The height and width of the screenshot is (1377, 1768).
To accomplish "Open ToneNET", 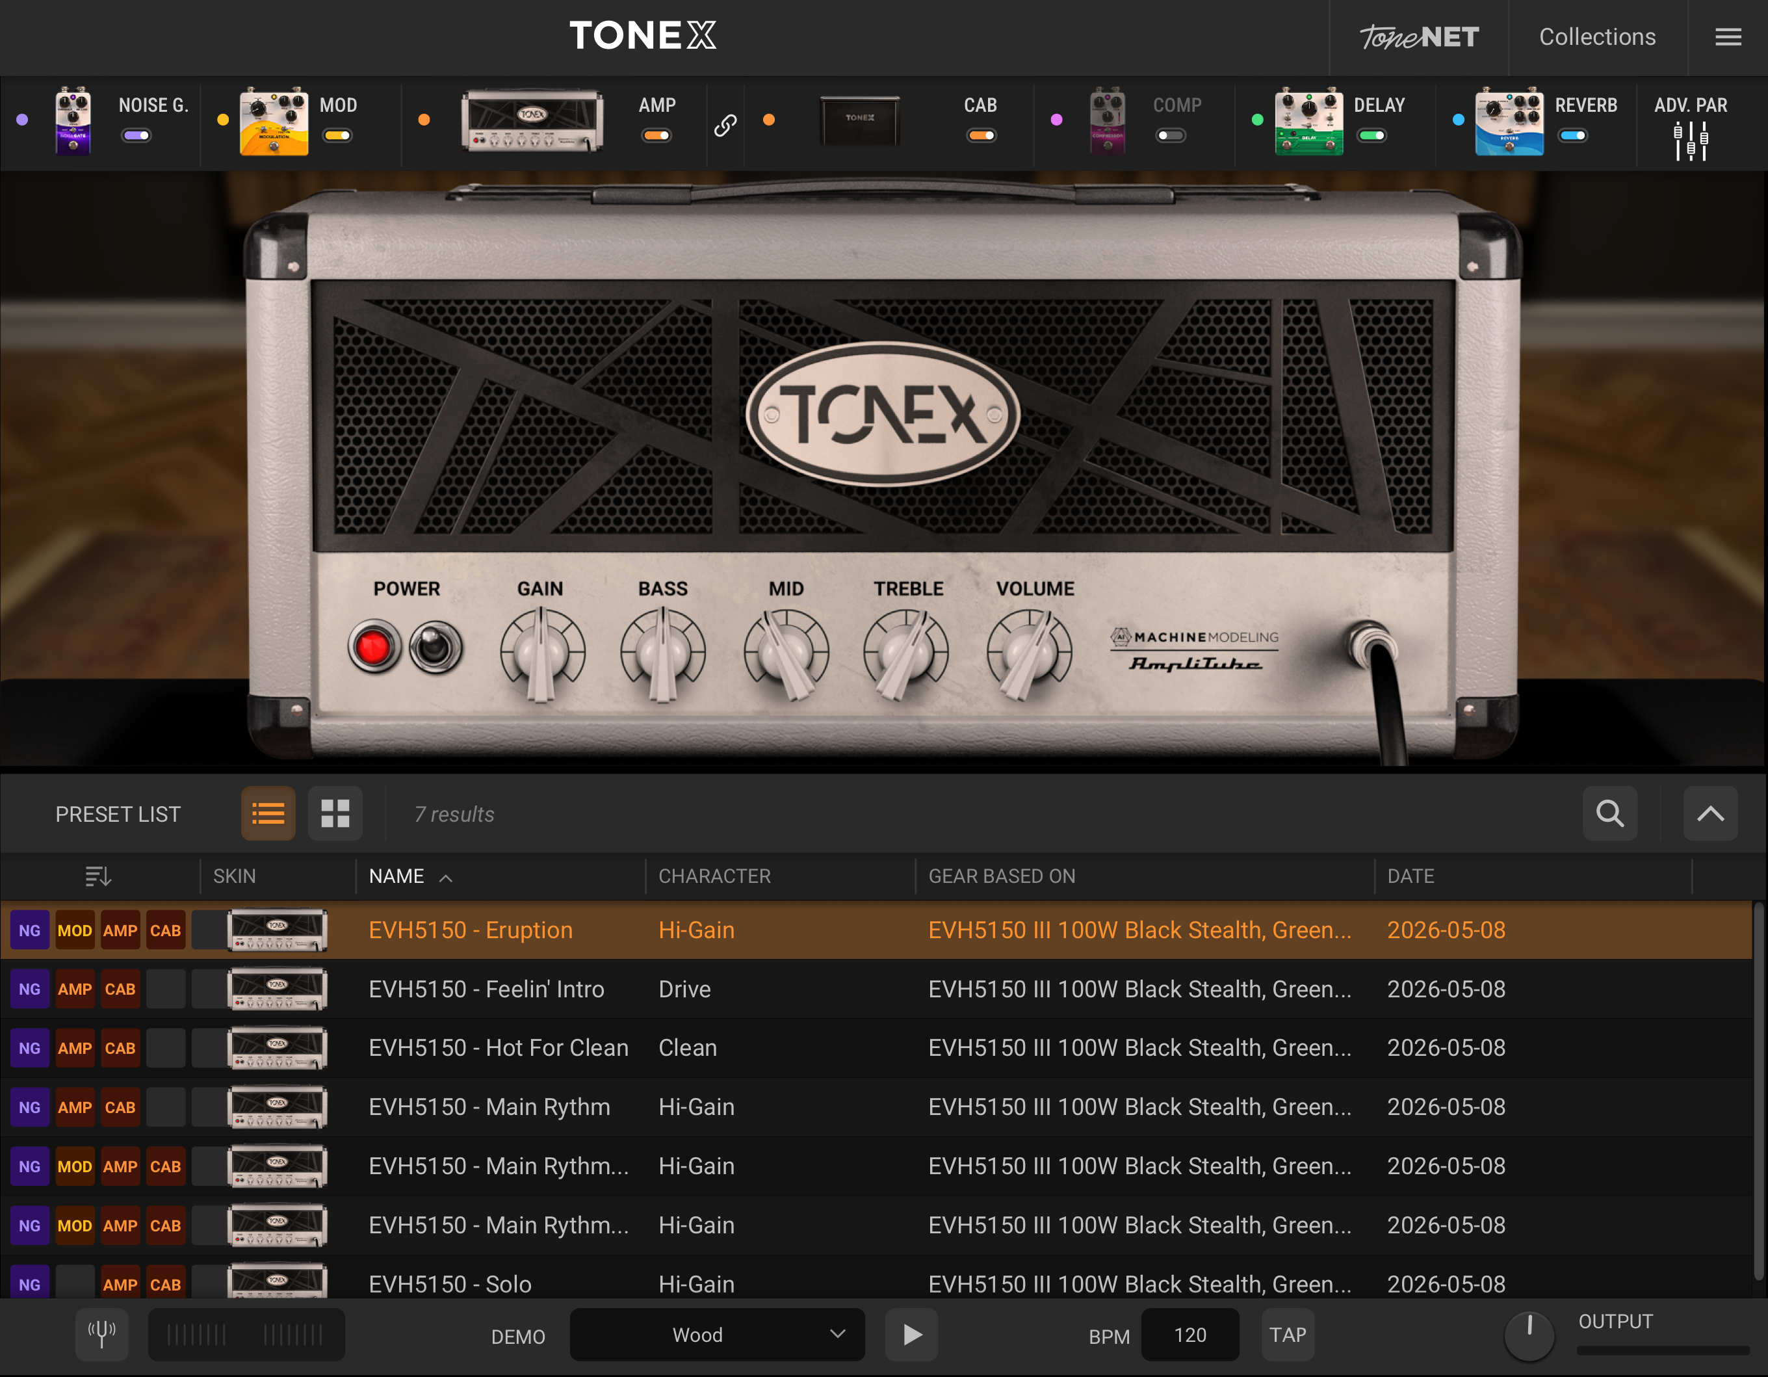I will 1418,37.
